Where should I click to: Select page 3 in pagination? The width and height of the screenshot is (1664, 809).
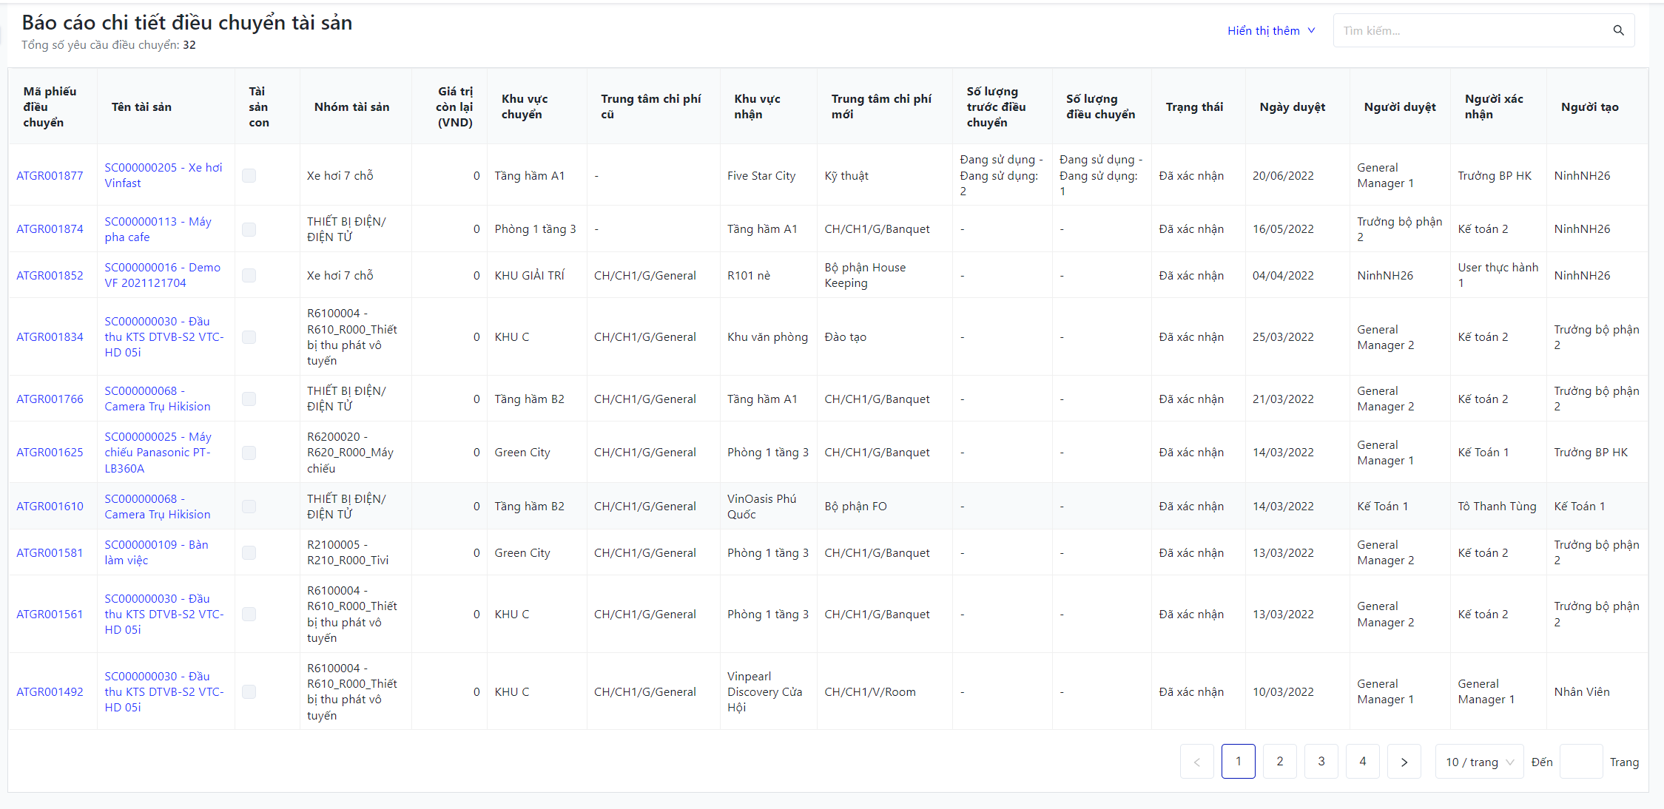[x=1321, y=762]
